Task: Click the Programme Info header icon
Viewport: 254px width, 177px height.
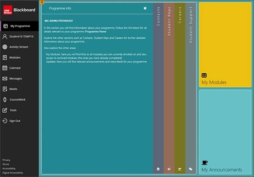Action: point(145,8)
